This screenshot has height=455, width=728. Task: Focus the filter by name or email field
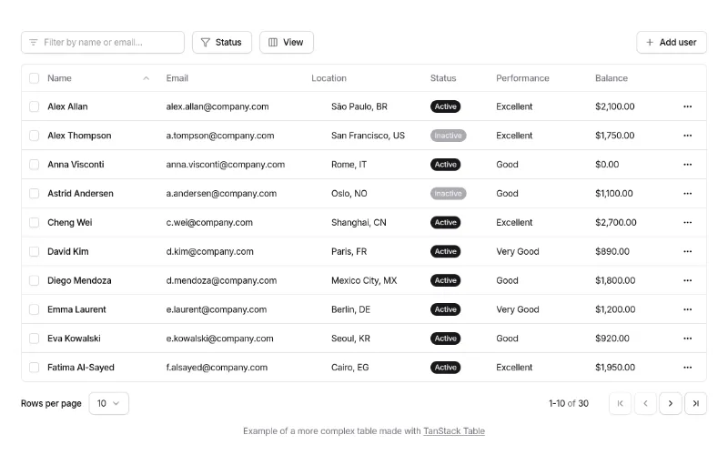pos(103,42)
